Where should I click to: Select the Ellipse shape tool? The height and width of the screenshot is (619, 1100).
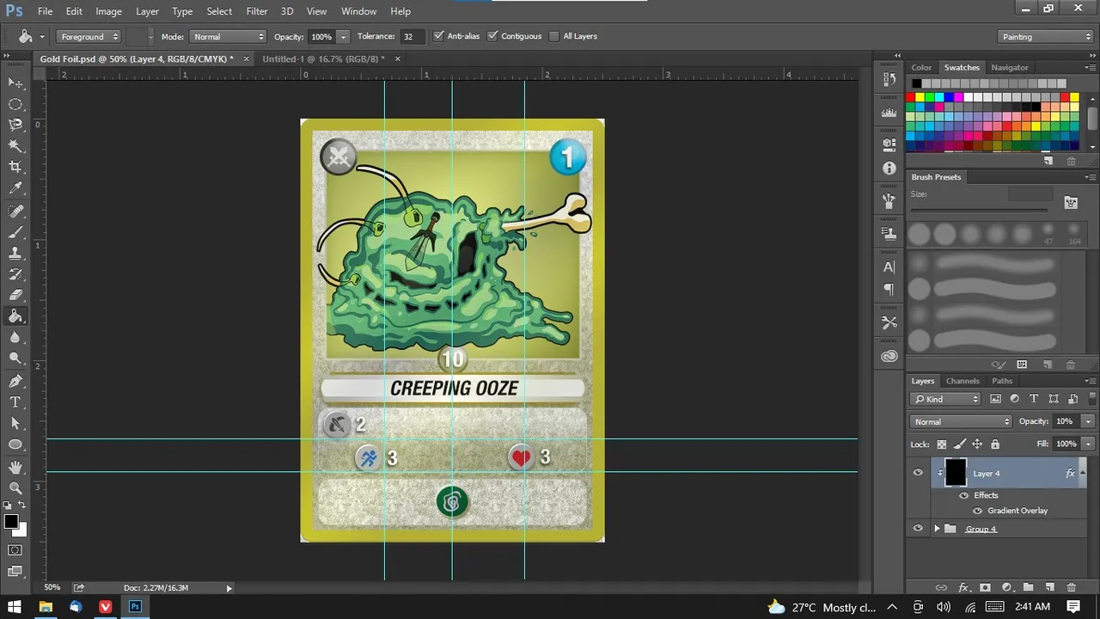(x=15, y=444)
